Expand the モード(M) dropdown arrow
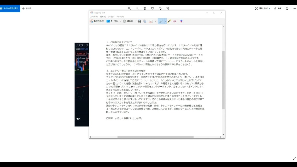Screen dimensions: 297x167 (120, 21)
